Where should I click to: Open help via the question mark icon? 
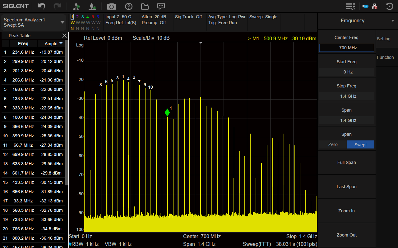point(128,7)
